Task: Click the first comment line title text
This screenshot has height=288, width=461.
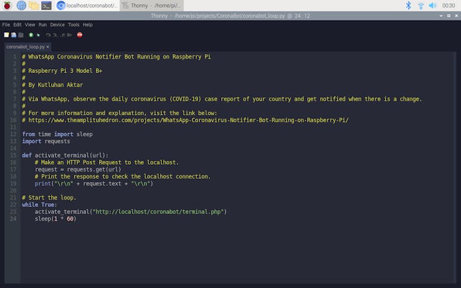Action: 116,57
